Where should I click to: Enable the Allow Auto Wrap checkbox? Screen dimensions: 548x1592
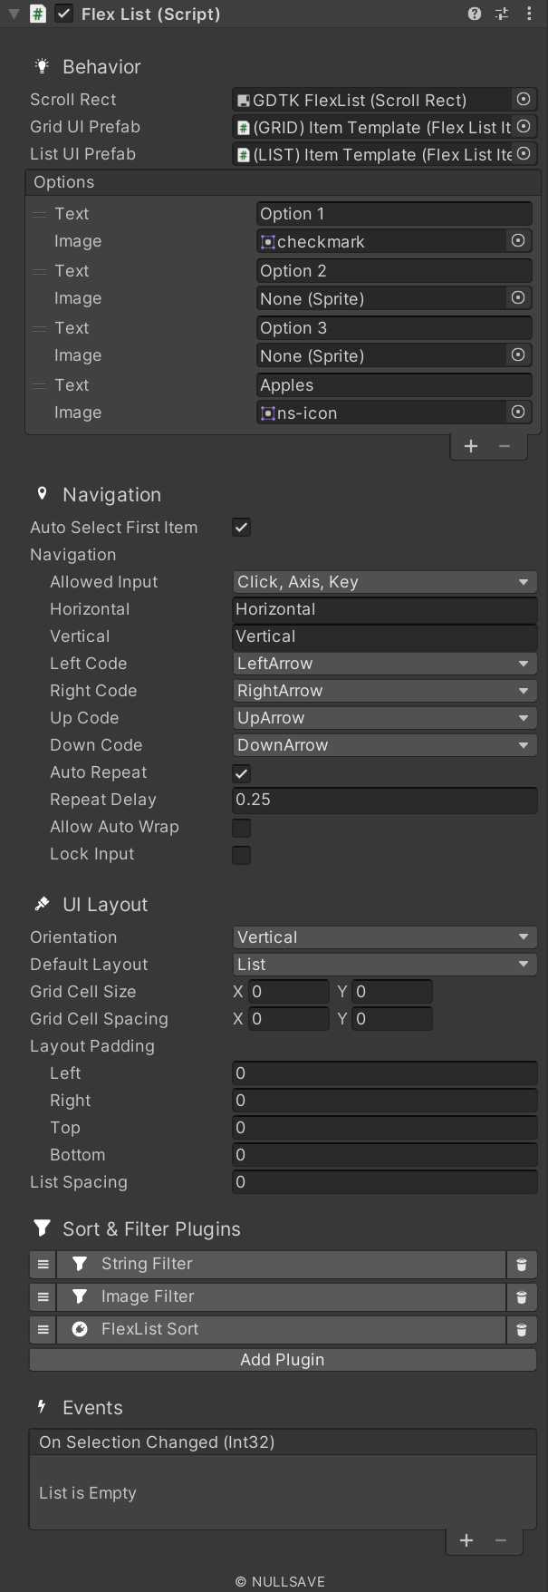(242, 828)
